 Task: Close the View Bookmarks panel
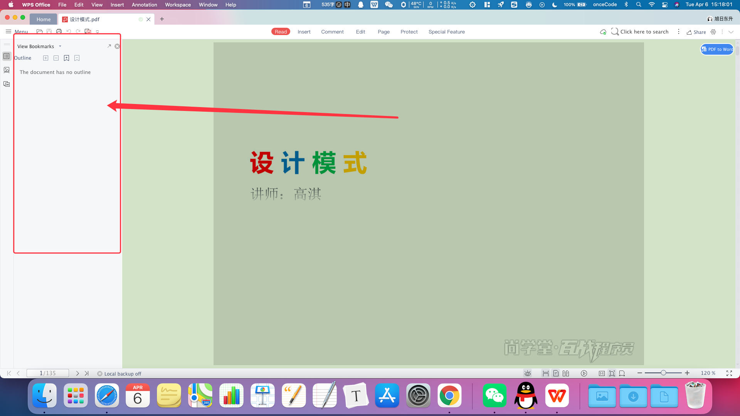pos(117,46)
